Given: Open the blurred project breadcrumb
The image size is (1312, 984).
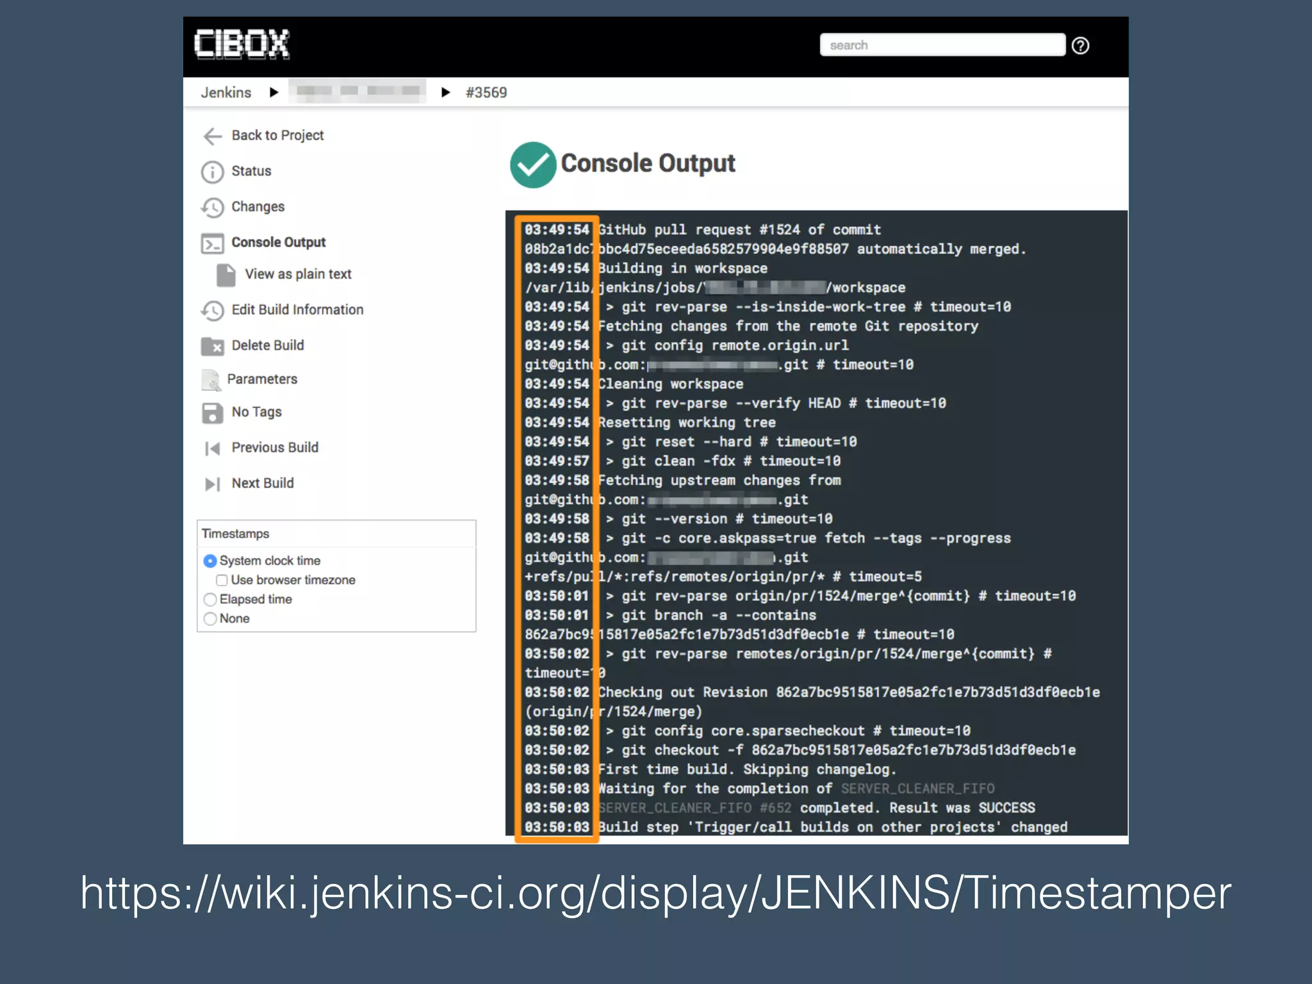Looking at the screenshot, I should pyautogui.click(x=357, y=91).
